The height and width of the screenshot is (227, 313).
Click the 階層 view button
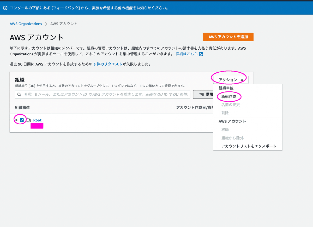point(203,94)
